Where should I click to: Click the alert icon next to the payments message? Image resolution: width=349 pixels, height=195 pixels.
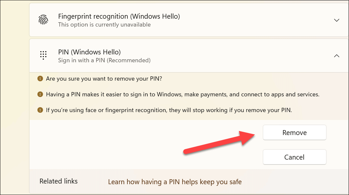tap(40, 94)
